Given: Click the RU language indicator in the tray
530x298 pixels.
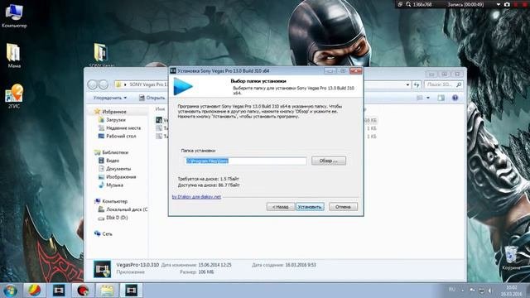Looking at the screenshot, I should [x=452, y=290].
